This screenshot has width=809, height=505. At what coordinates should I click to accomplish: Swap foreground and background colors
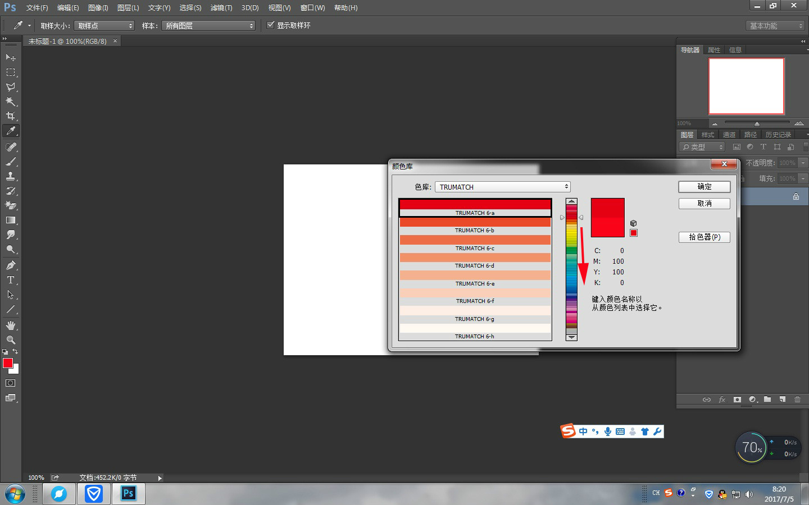[15, 352]
